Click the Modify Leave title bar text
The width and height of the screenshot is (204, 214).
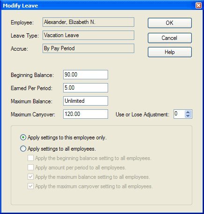click(21, 6)
